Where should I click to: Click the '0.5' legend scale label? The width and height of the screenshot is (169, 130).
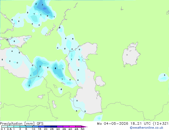click(x=9, y=129)
